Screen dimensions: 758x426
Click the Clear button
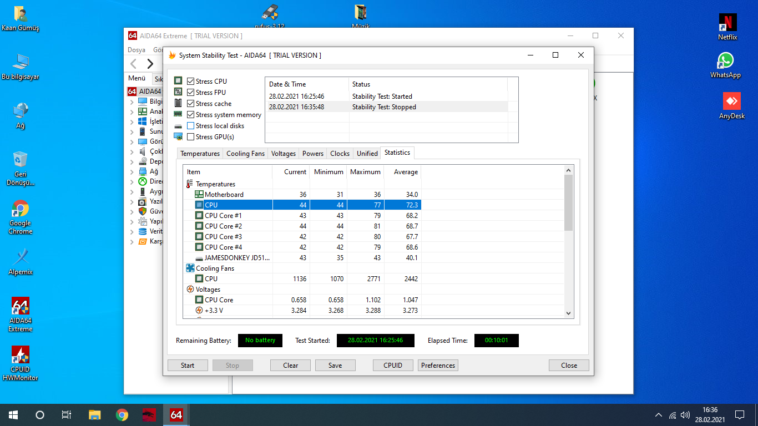(x=290, y=366)
